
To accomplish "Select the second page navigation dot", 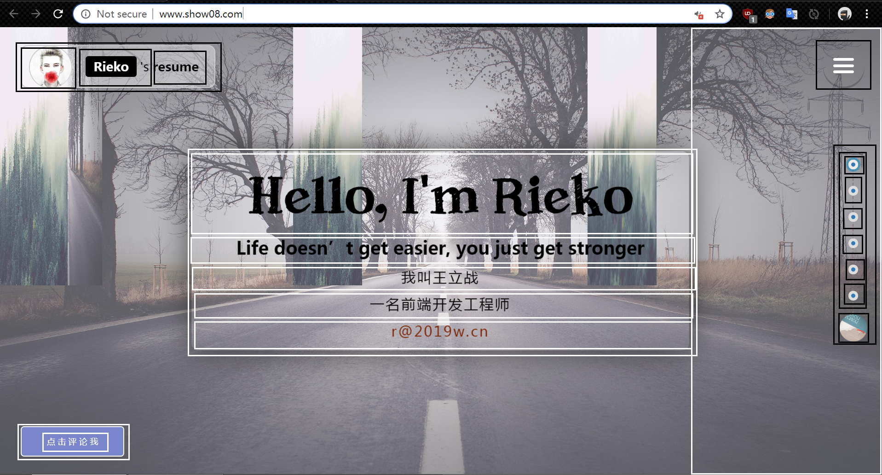I will 853,191.
